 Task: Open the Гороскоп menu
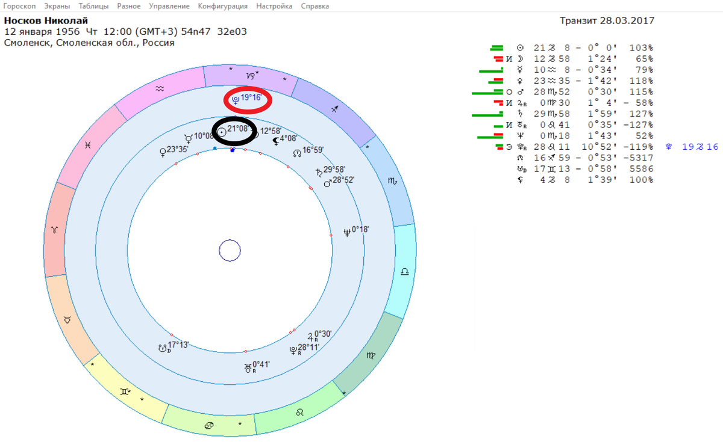coord(20,6)
